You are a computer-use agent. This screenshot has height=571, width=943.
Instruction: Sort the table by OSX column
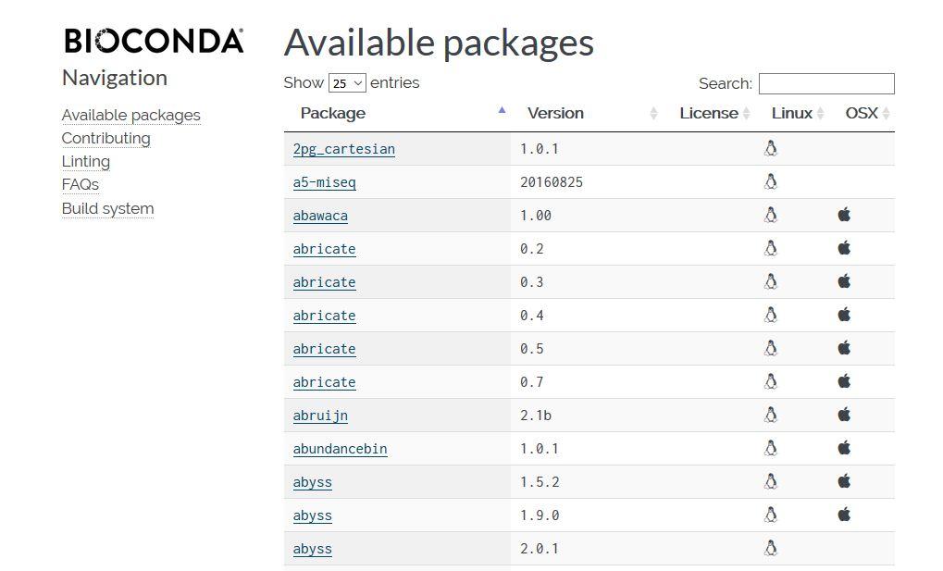[862, 113]
